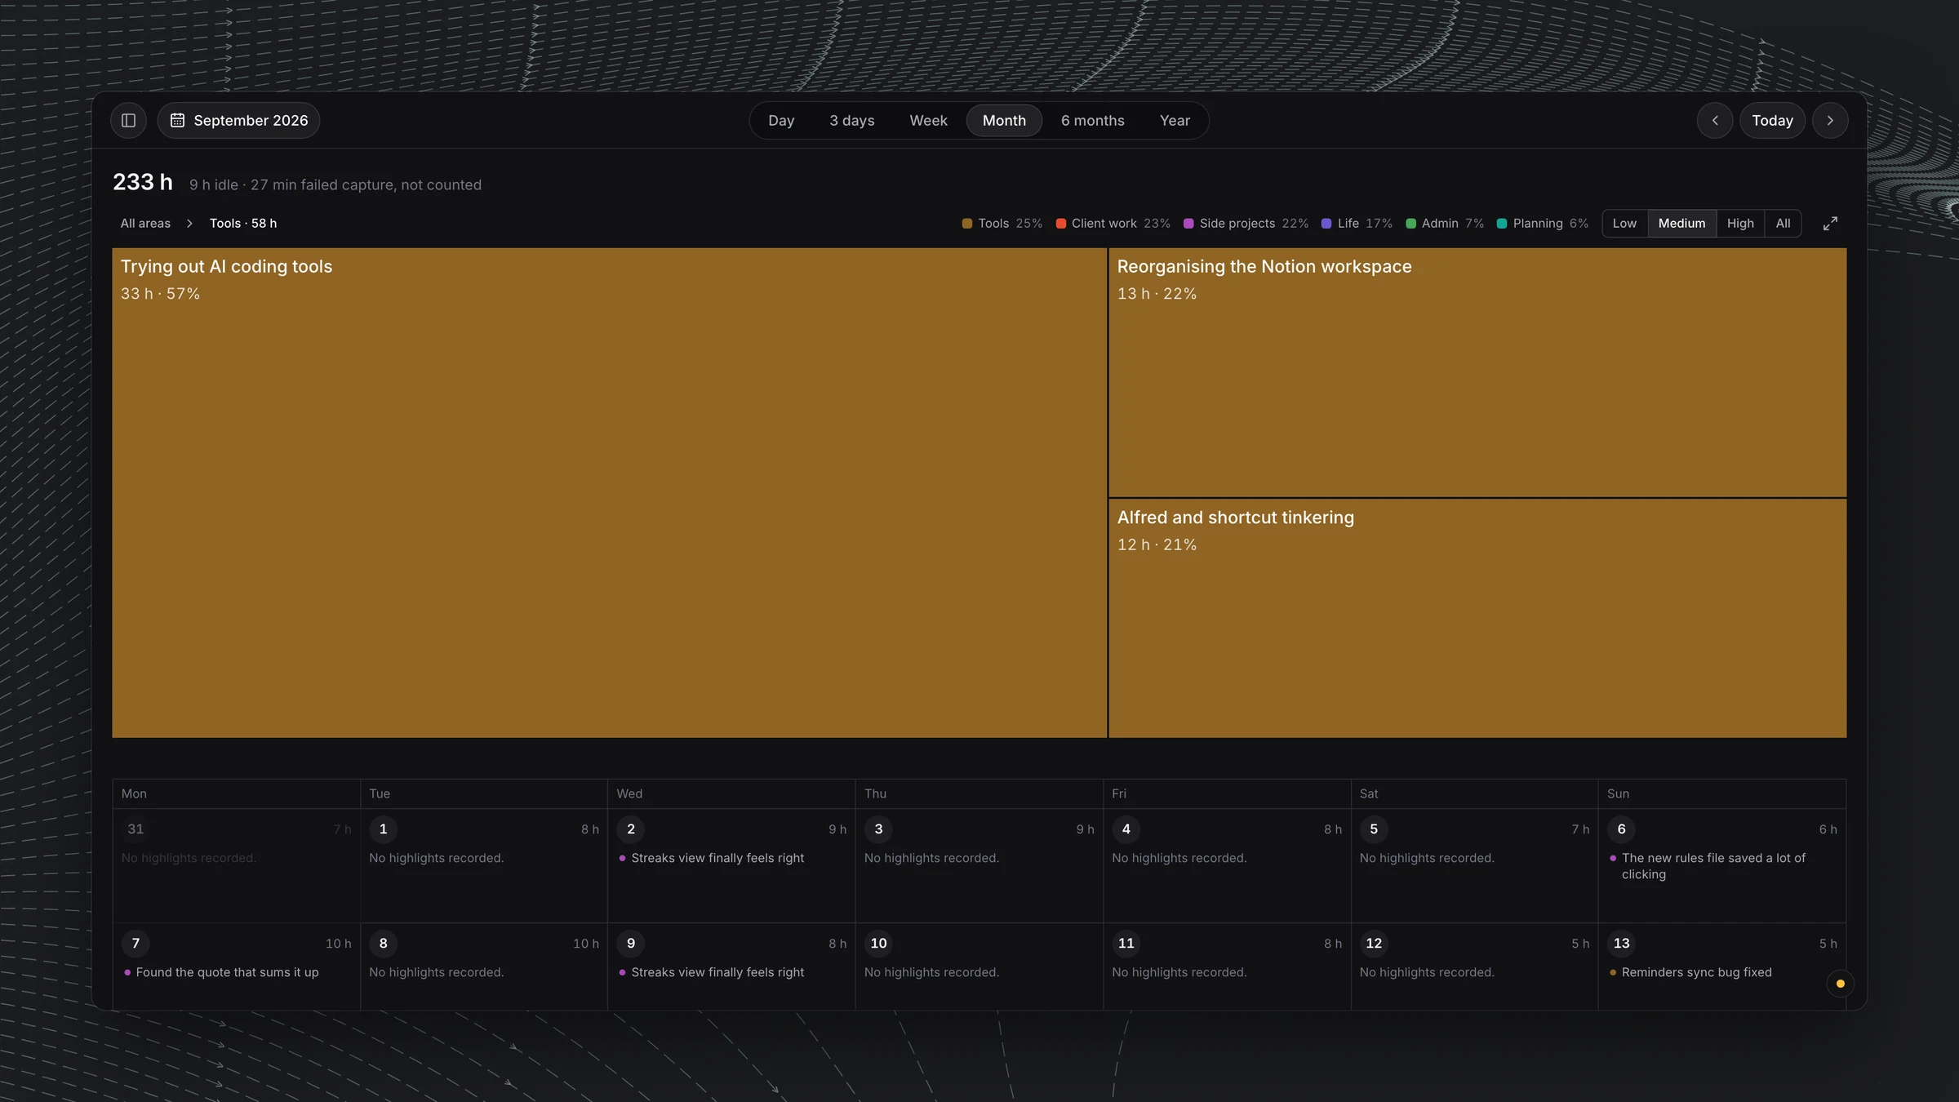The width and height of the screenshot is (1959, 1102).
Task: Toggle the sidebar panel icon
Action: pyautogui.click(x=128, y=120)
